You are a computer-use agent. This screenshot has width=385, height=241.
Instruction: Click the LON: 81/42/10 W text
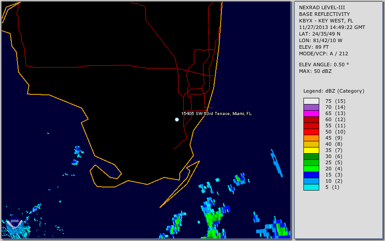point(321,40)
